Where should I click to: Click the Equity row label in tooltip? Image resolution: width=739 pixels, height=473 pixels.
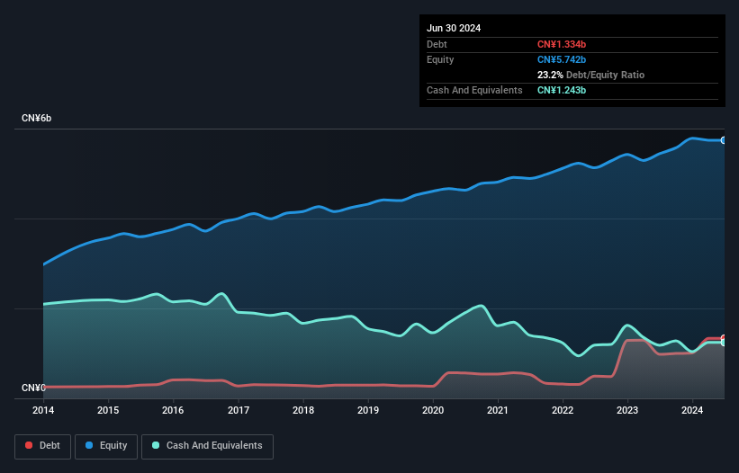(440, 59)
